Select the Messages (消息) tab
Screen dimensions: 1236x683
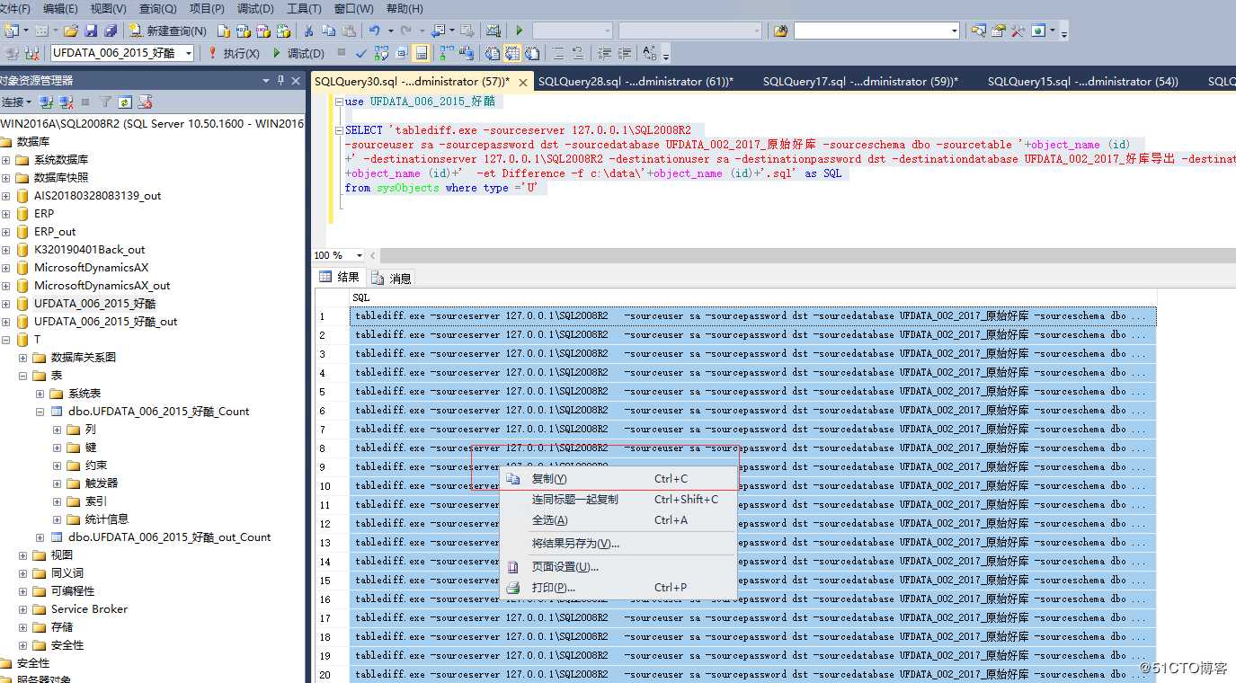point(391,279)
